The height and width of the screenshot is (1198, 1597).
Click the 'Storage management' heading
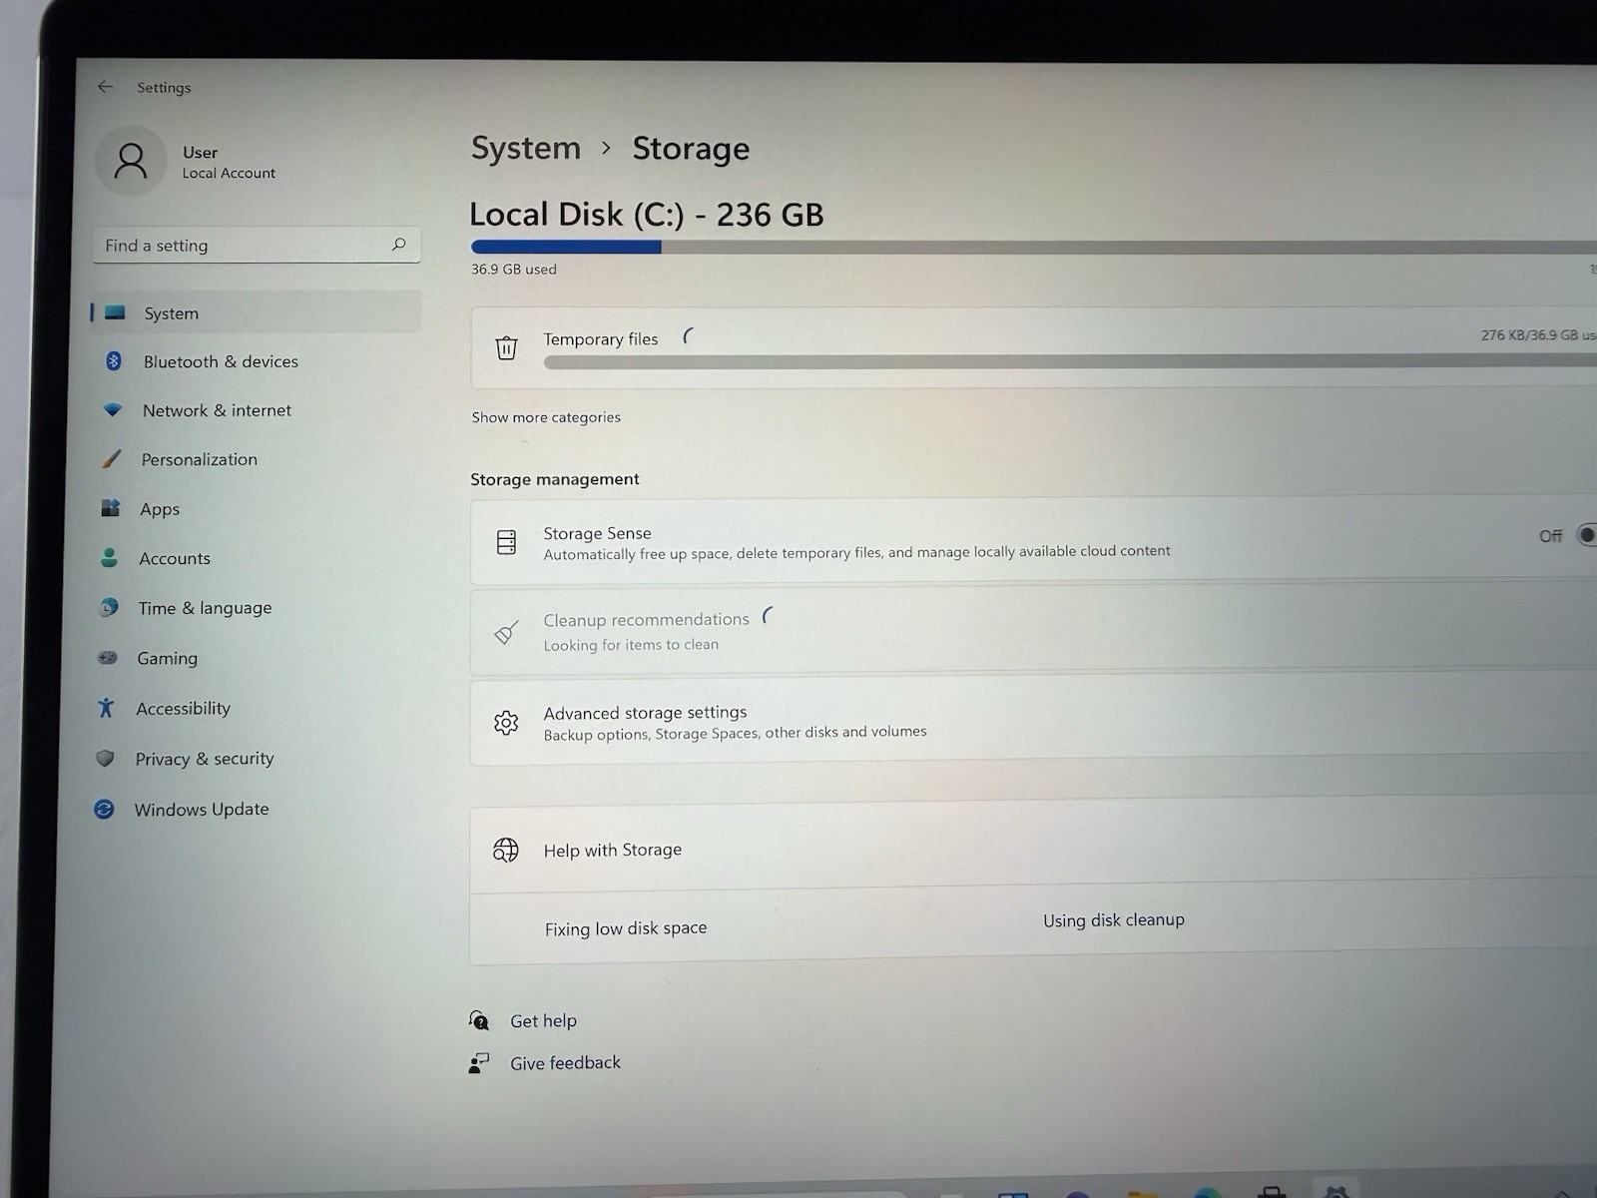pos(555,479)
